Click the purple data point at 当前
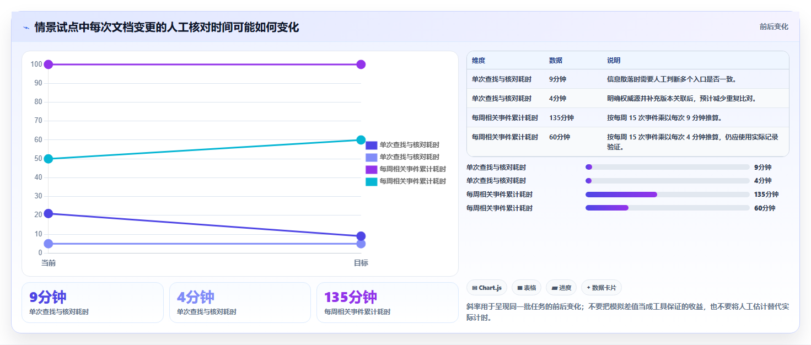The width and height of the screenshot is (811, 345). 49,64
